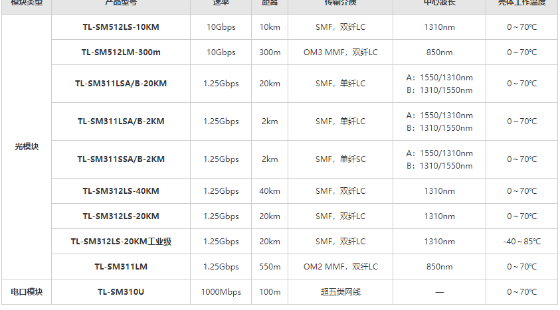Click the 超五类网线 medium cell
The image size is (560, 310).
(x=340, y=292)
